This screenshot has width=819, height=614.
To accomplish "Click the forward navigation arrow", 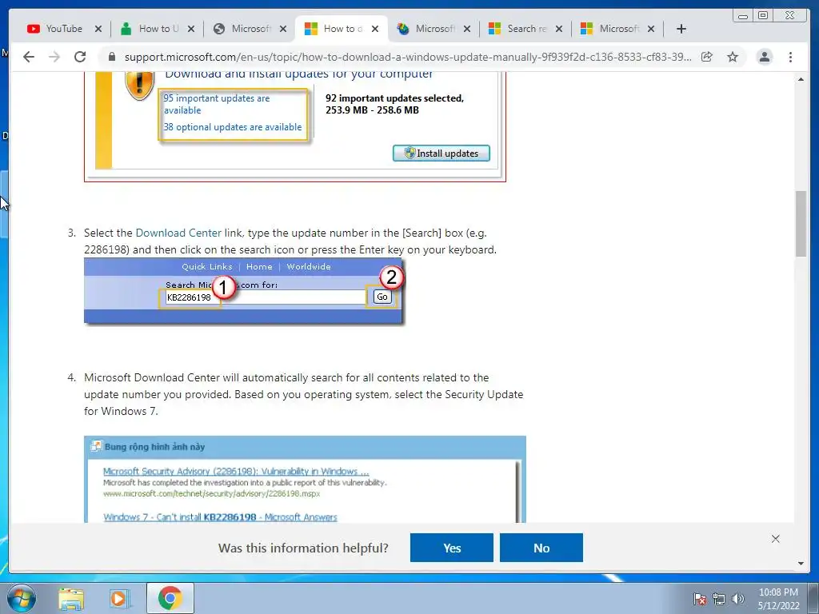I will click(x=54, y=57).
